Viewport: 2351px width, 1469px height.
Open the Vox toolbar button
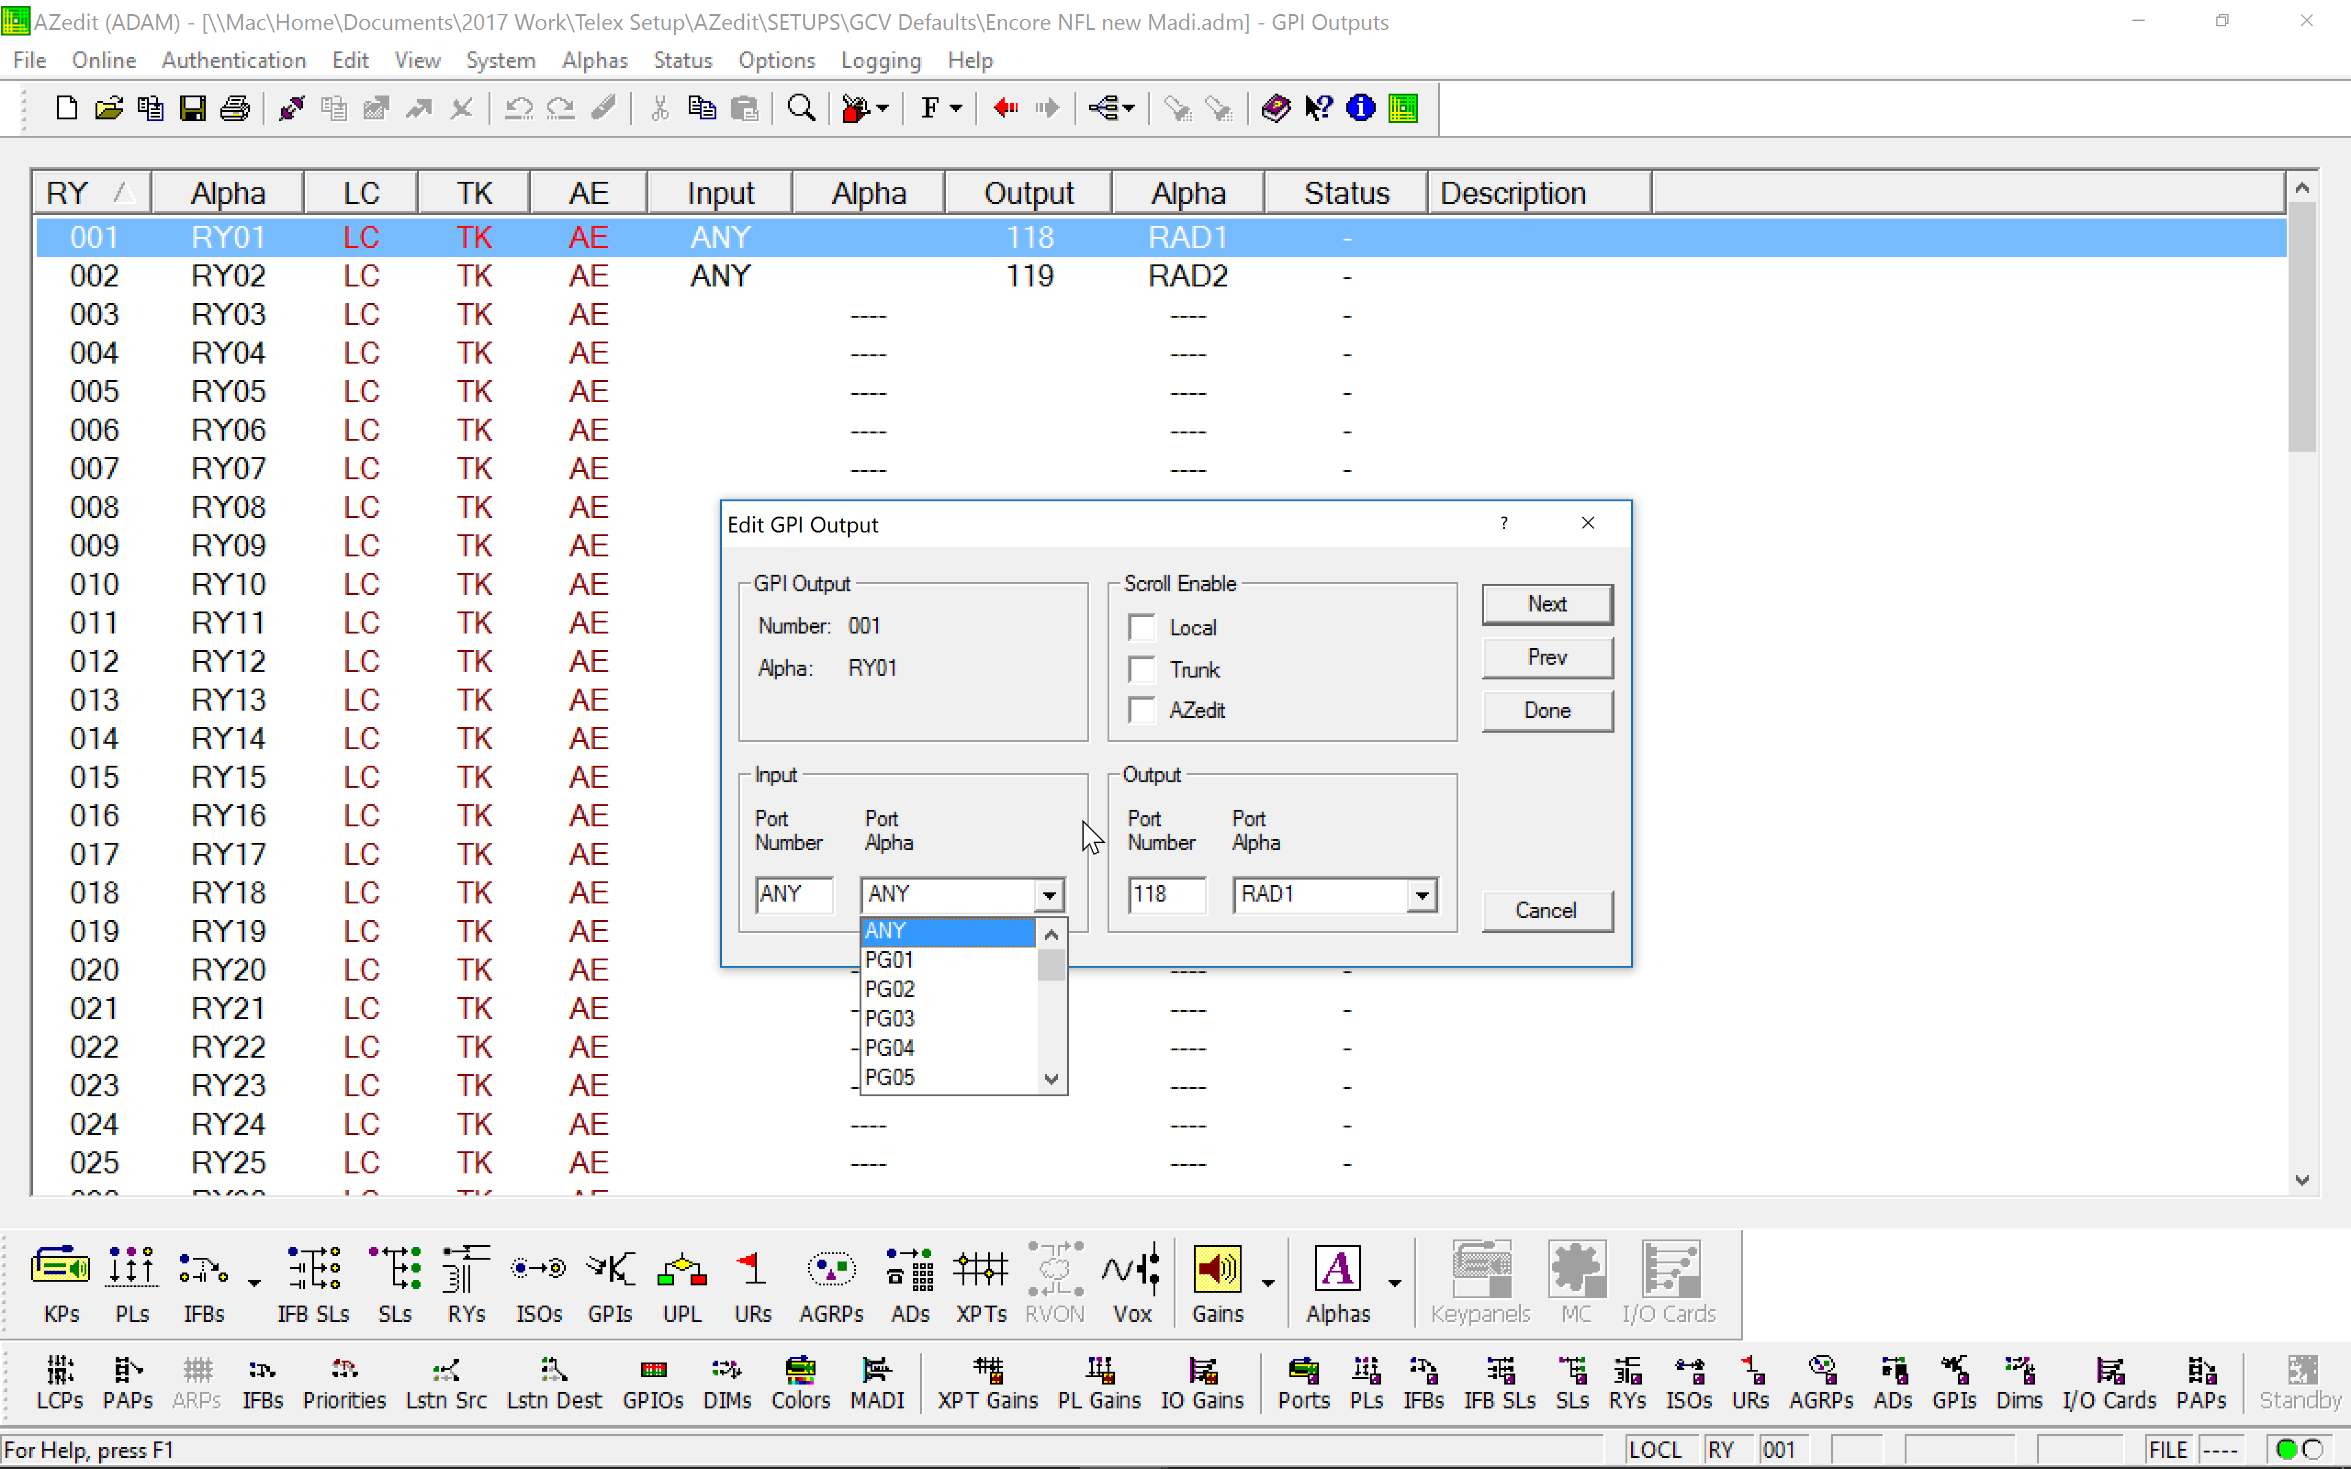tap(1132, 1284)
